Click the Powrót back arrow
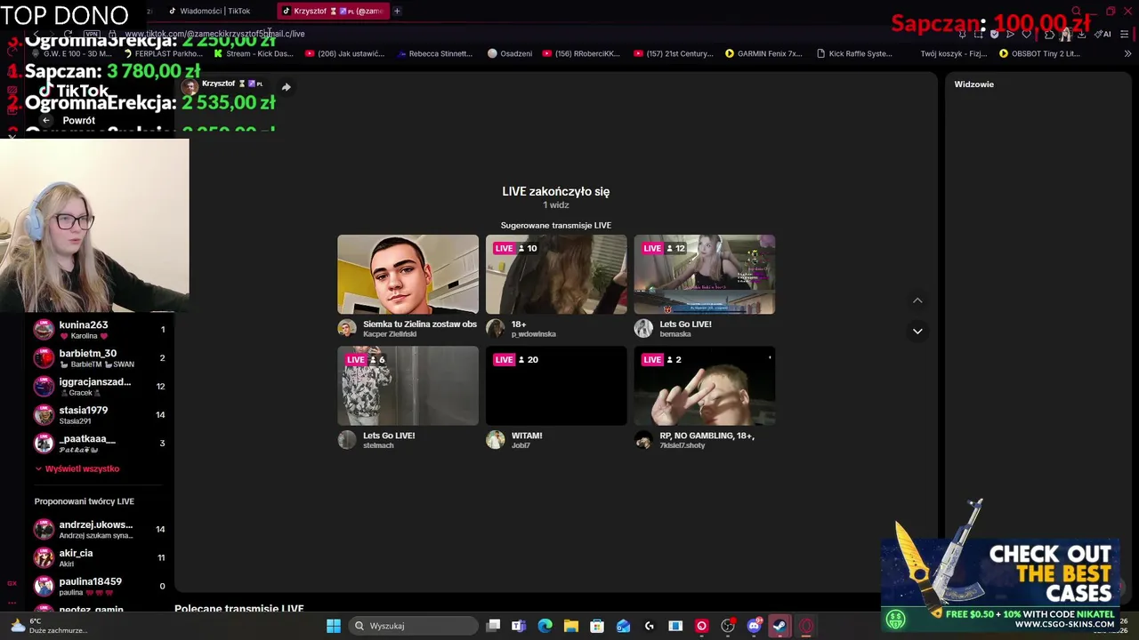The height and width of the screenshot is (640, 1139). tap(45, 120)
